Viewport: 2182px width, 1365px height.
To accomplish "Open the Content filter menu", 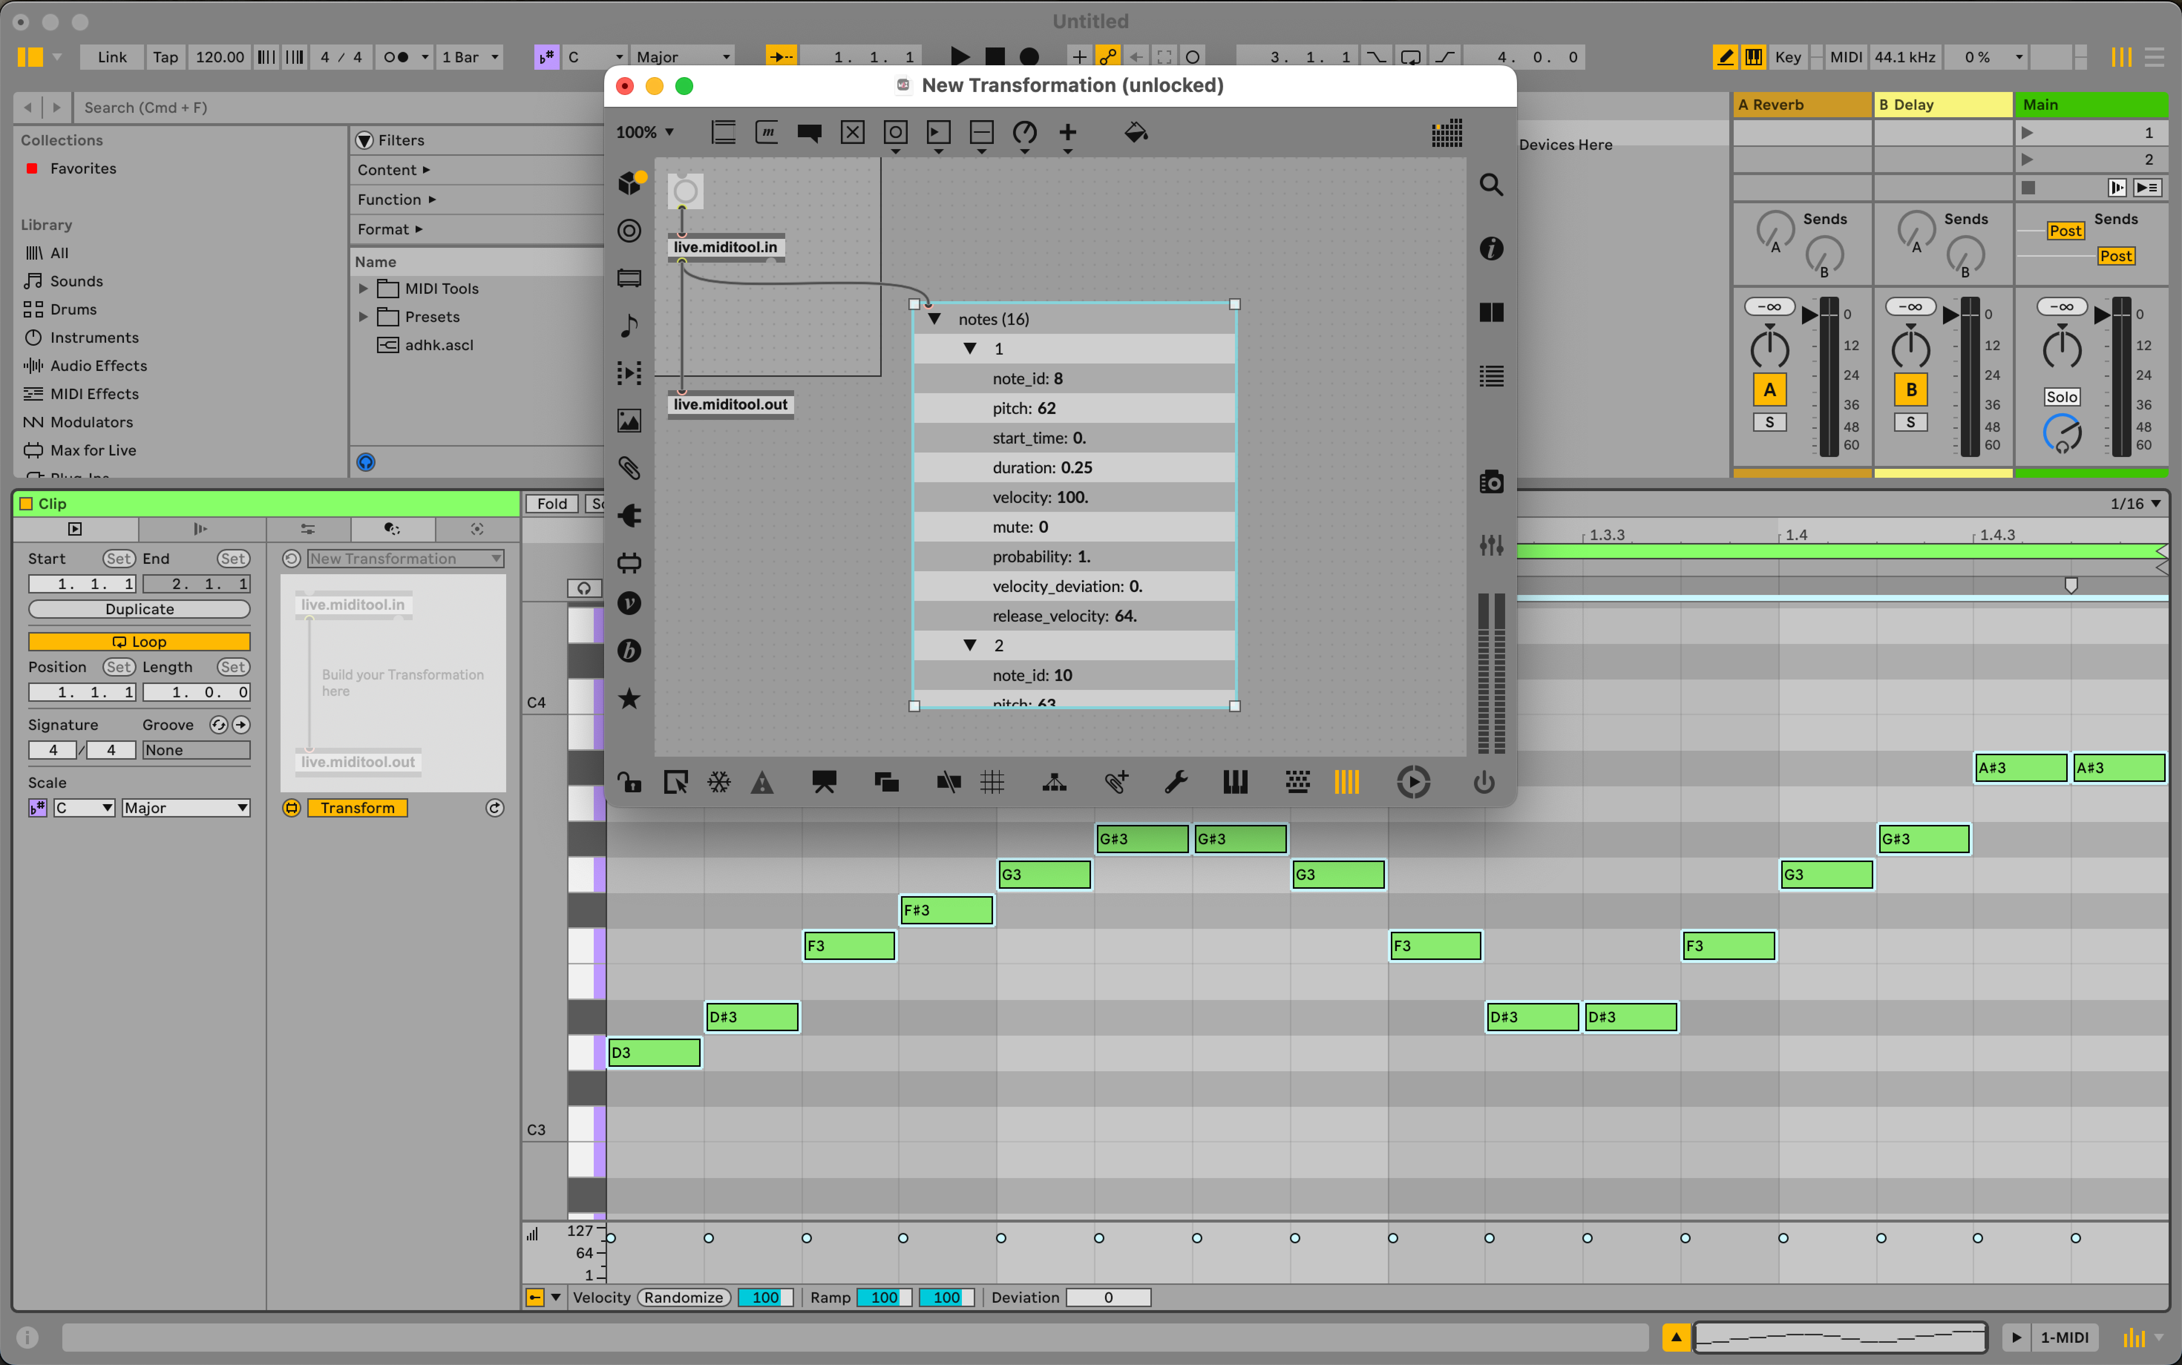I will [394, 170].
